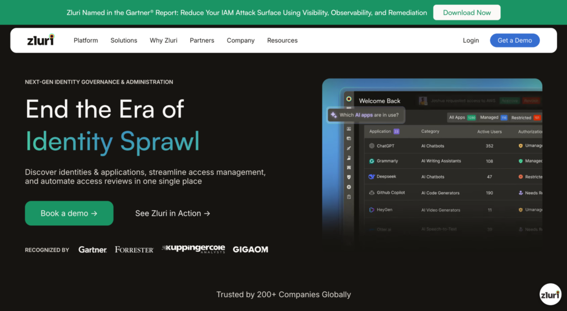This screenshot has width=567, height=311.
Task: Open the Why Zluri menu item
Action: 163,40
